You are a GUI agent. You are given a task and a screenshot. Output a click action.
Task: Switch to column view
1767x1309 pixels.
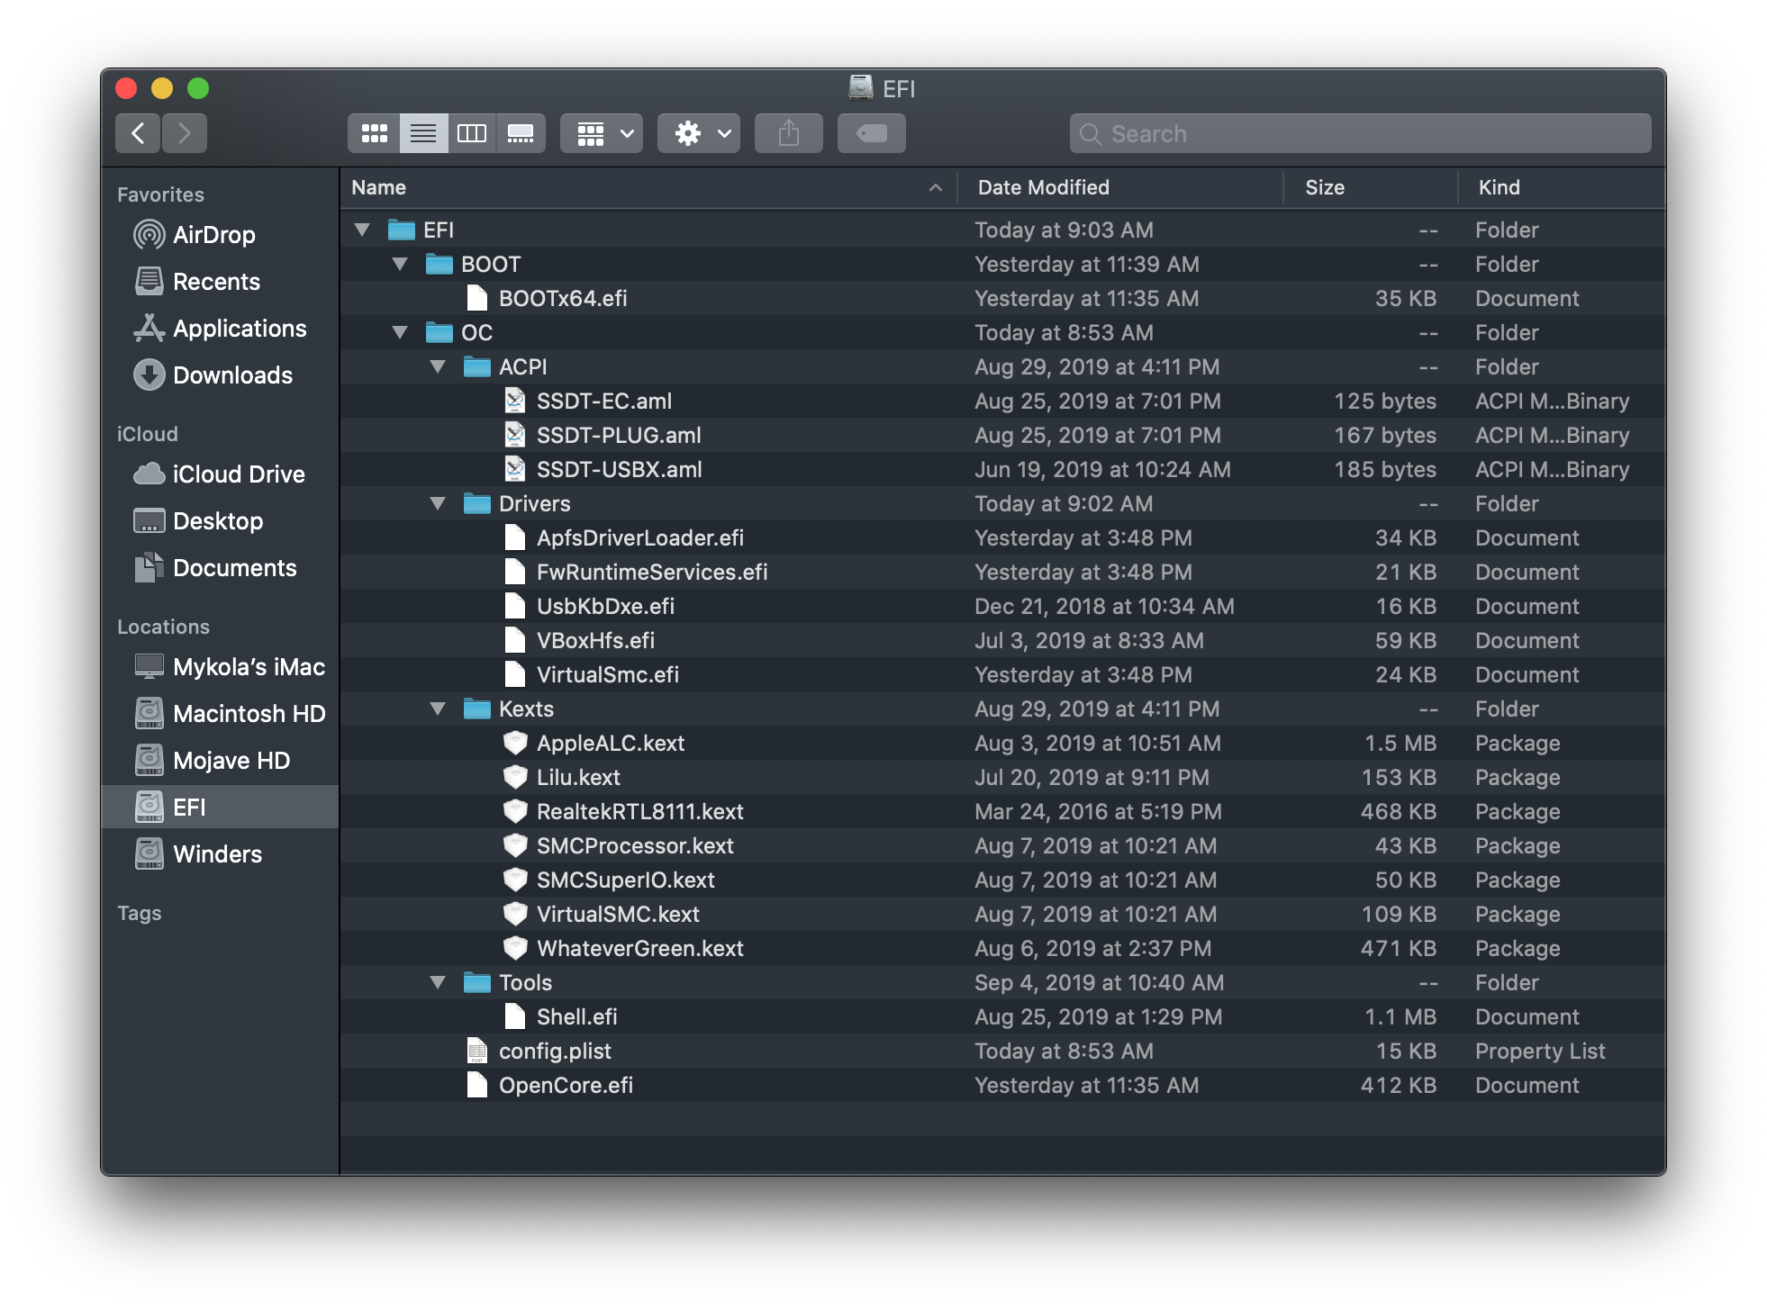point(472,134)
